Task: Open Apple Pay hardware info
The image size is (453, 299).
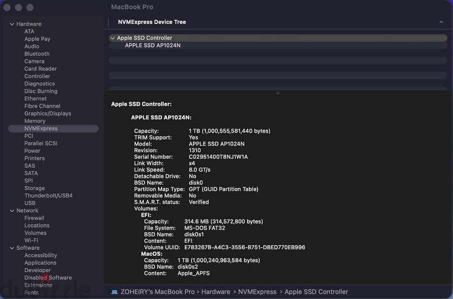Action: [x=37, y=39]
